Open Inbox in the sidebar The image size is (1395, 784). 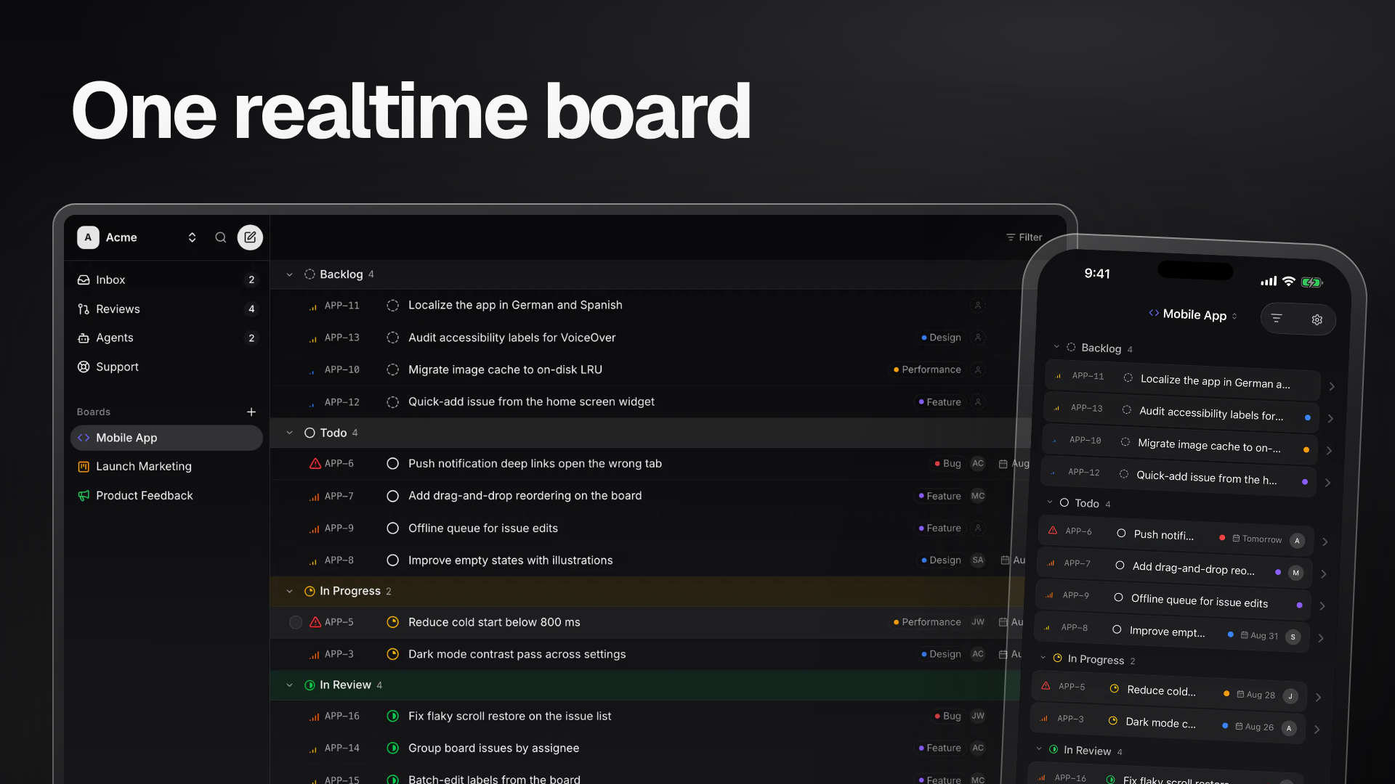[x=166, y=279]
